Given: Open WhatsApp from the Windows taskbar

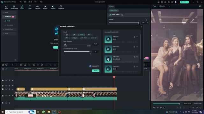Looking at the screenshot, I should pyautogui.click(x=44, y=112).
